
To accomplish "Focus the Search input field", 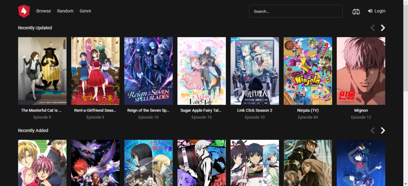I will tap(296, 11).
